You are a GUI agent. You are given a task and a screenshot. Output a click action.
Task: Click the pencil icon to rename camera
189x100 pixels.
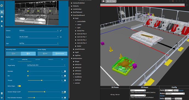pyautogui.click(x=61, y=31)
